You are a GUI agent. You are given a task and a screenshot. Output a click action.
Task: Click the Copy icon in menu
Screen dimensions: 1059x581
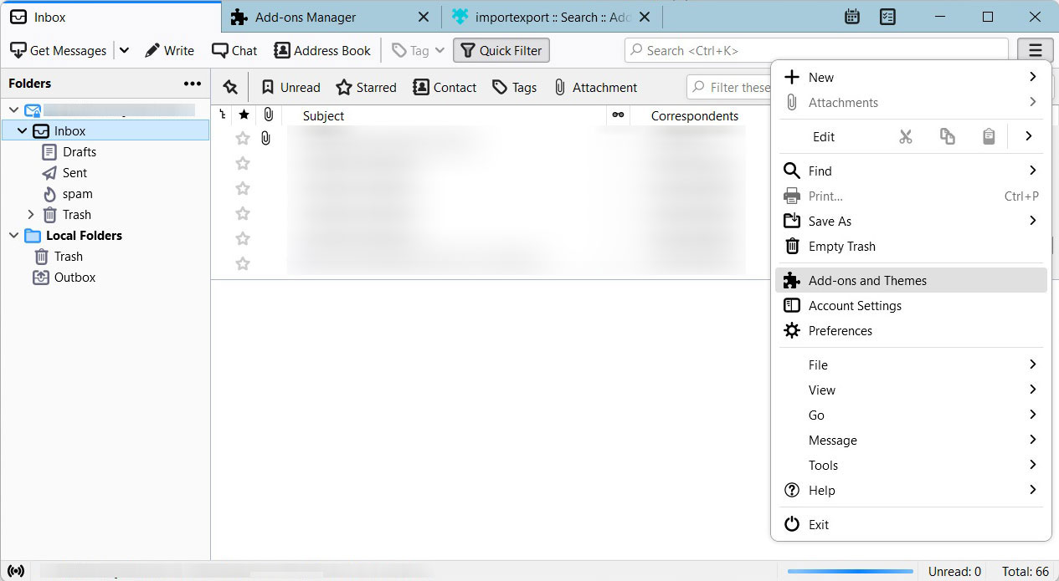[948, 136]
